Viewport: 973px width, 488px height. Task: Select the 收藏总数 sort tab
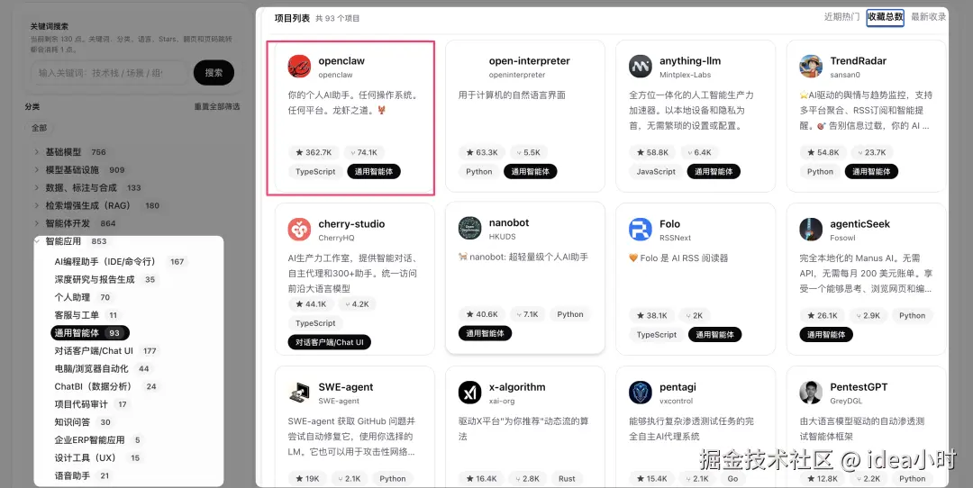point(885,17)
